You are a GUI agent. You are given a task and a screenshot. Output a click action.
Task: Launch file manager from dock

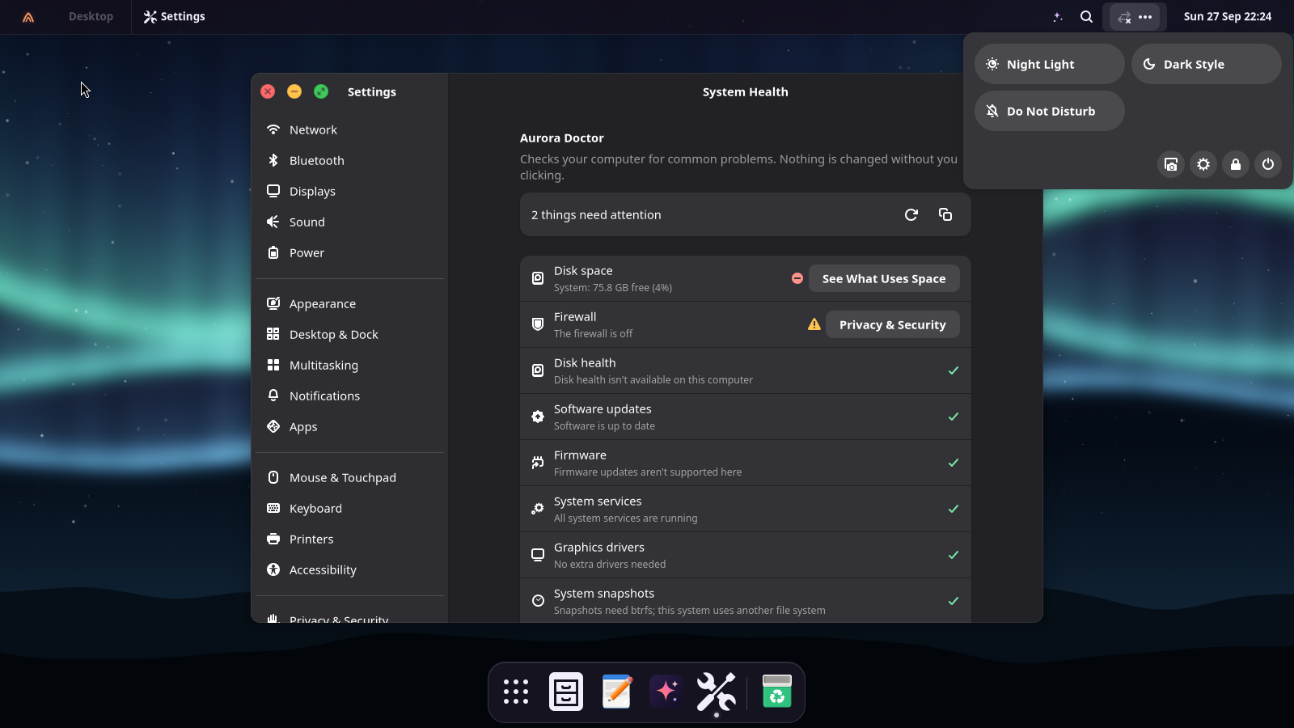pyautogui.click(x=566, y=692)
